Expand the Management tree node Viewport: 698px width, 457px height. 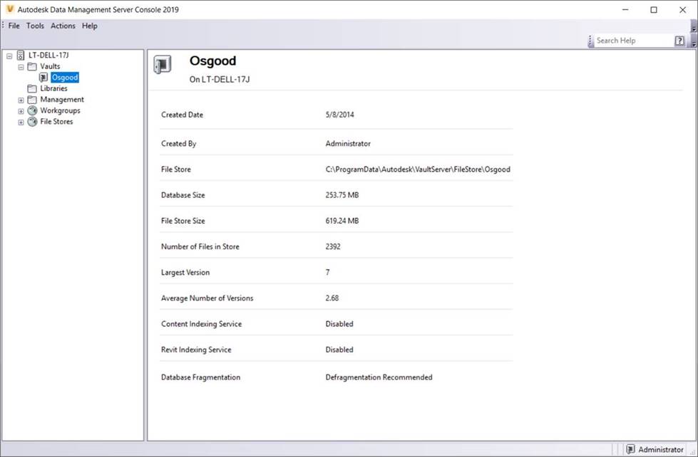(x=21, y=100)
